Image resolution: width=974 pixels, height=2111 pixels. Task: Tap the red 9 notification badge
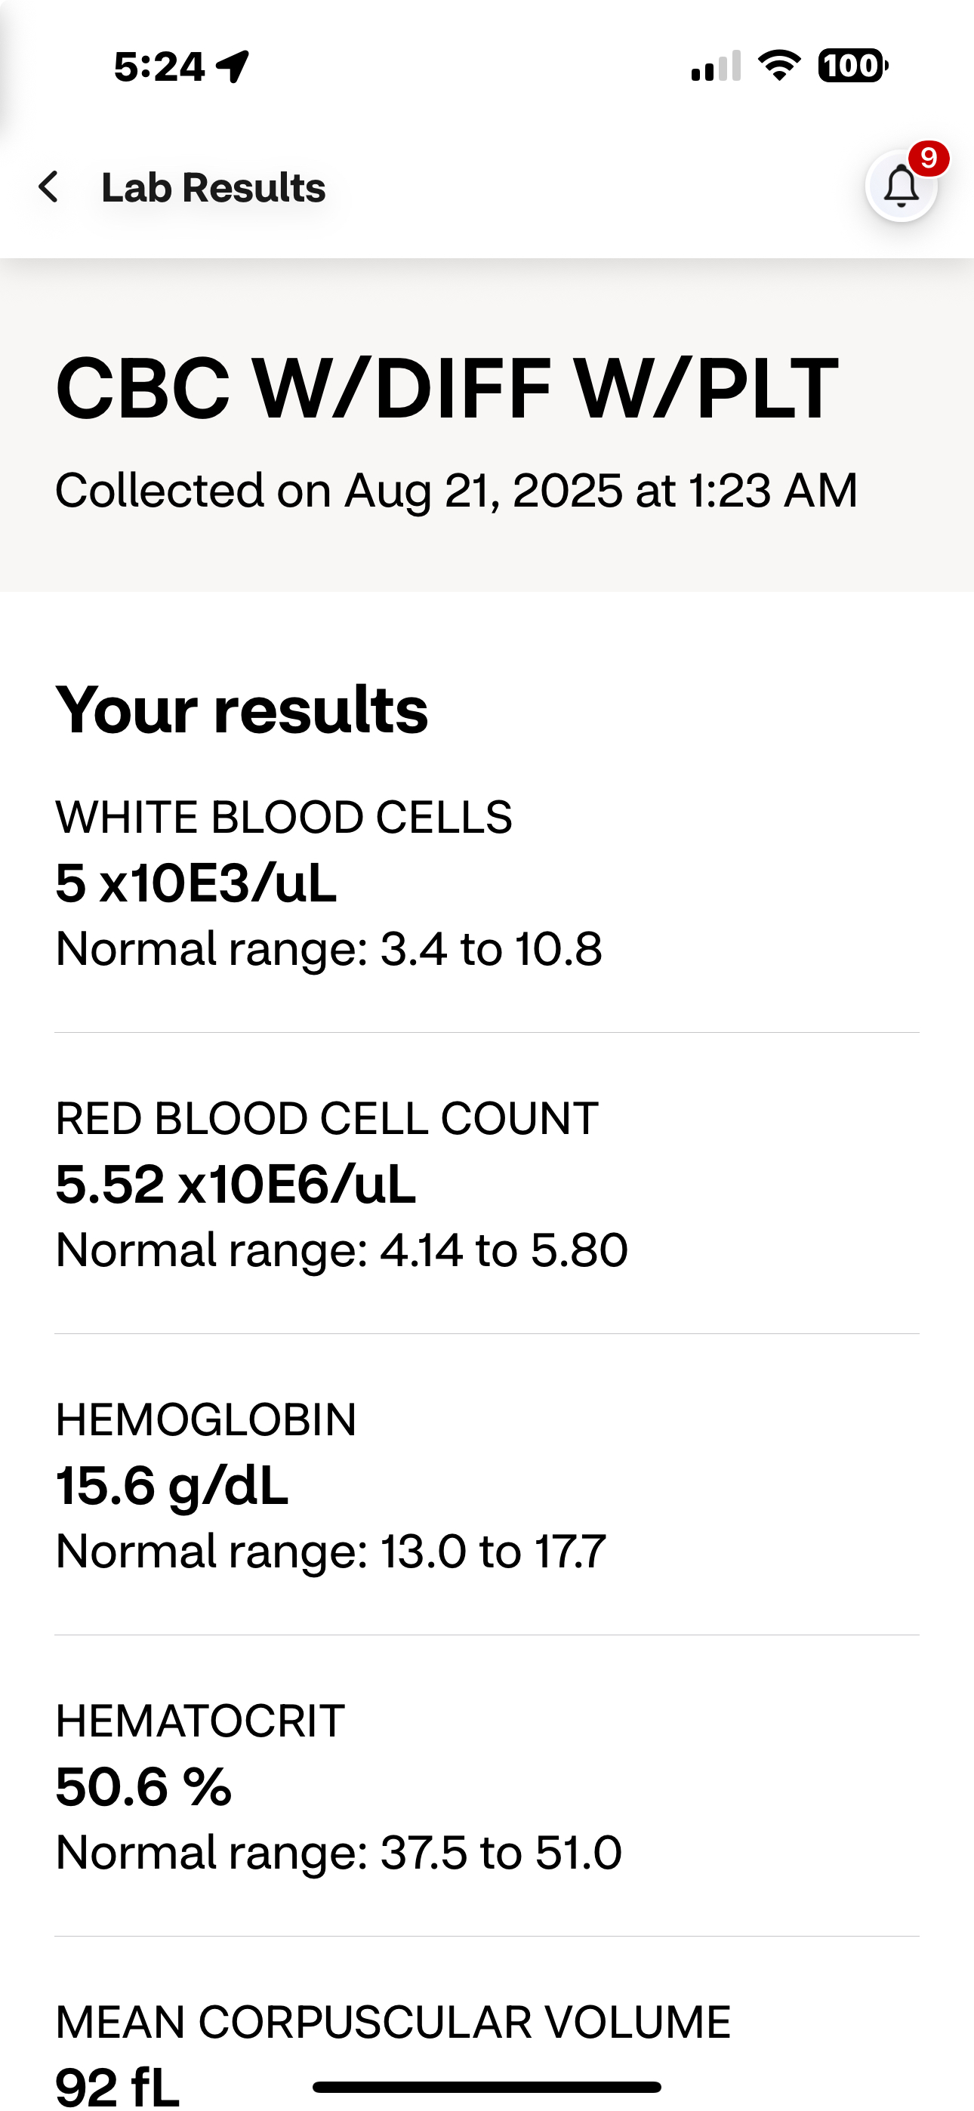pyautogui.click(x=928, y=158)
